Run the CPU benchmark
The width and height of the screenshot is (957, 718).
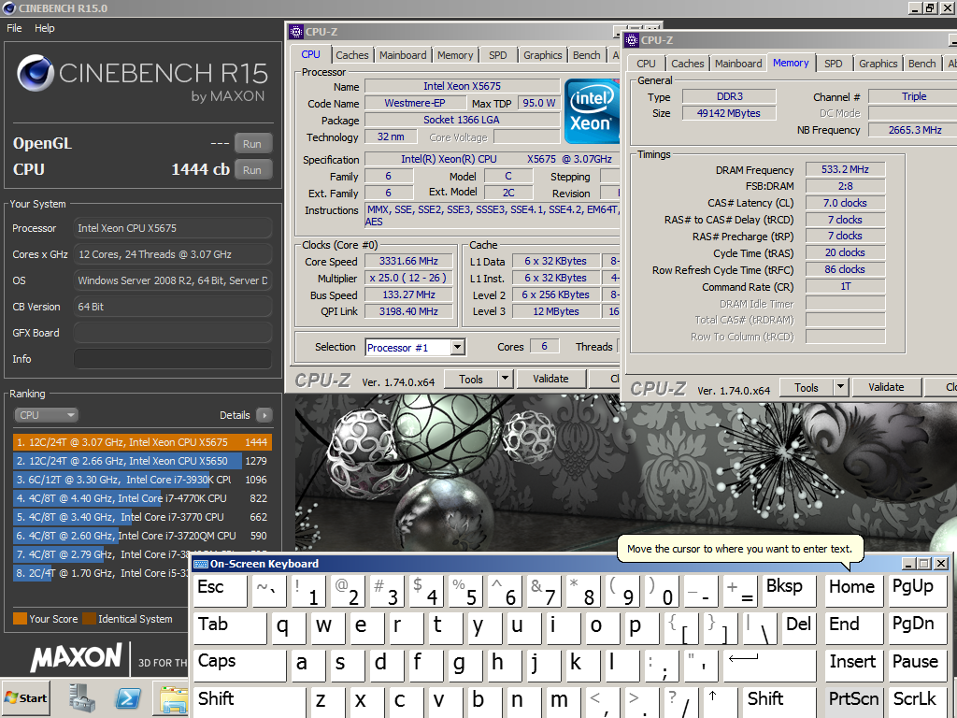click(252, 170)
